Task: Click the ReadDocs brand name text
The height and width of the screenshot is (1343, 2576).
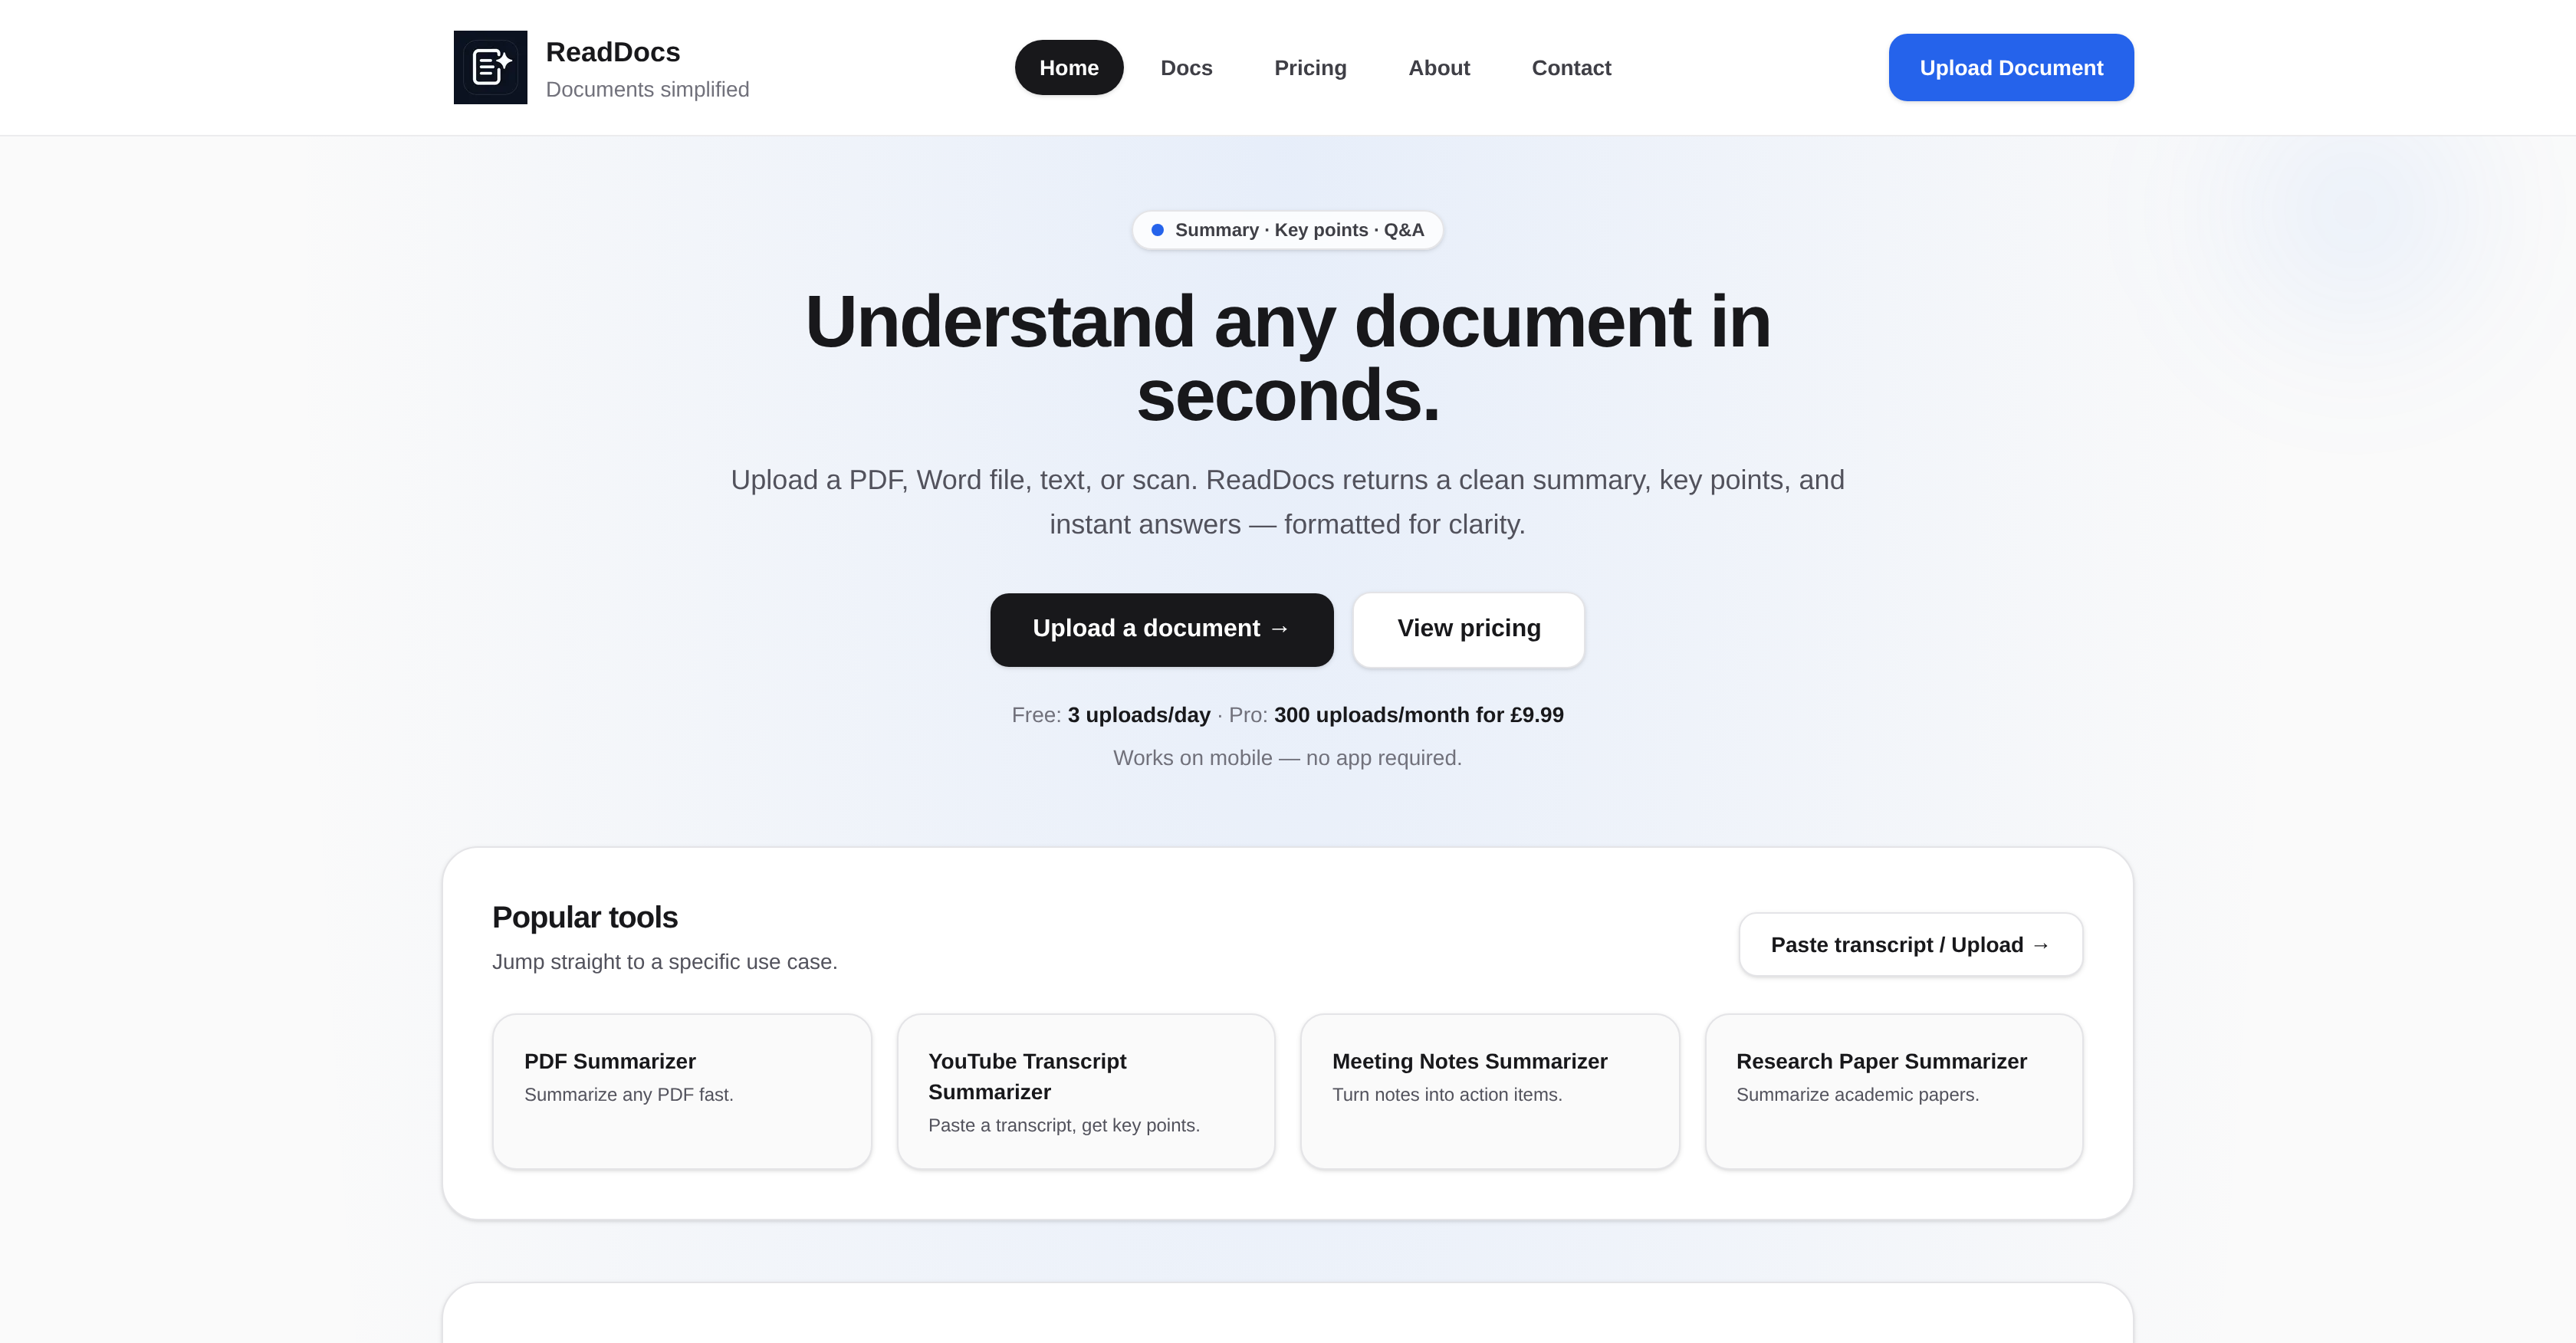Action: coord(613,52)
